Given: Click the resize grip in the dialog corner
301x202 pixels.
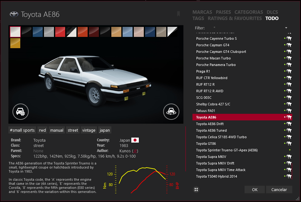Looking at the screenshot, I should click(298, 199).
